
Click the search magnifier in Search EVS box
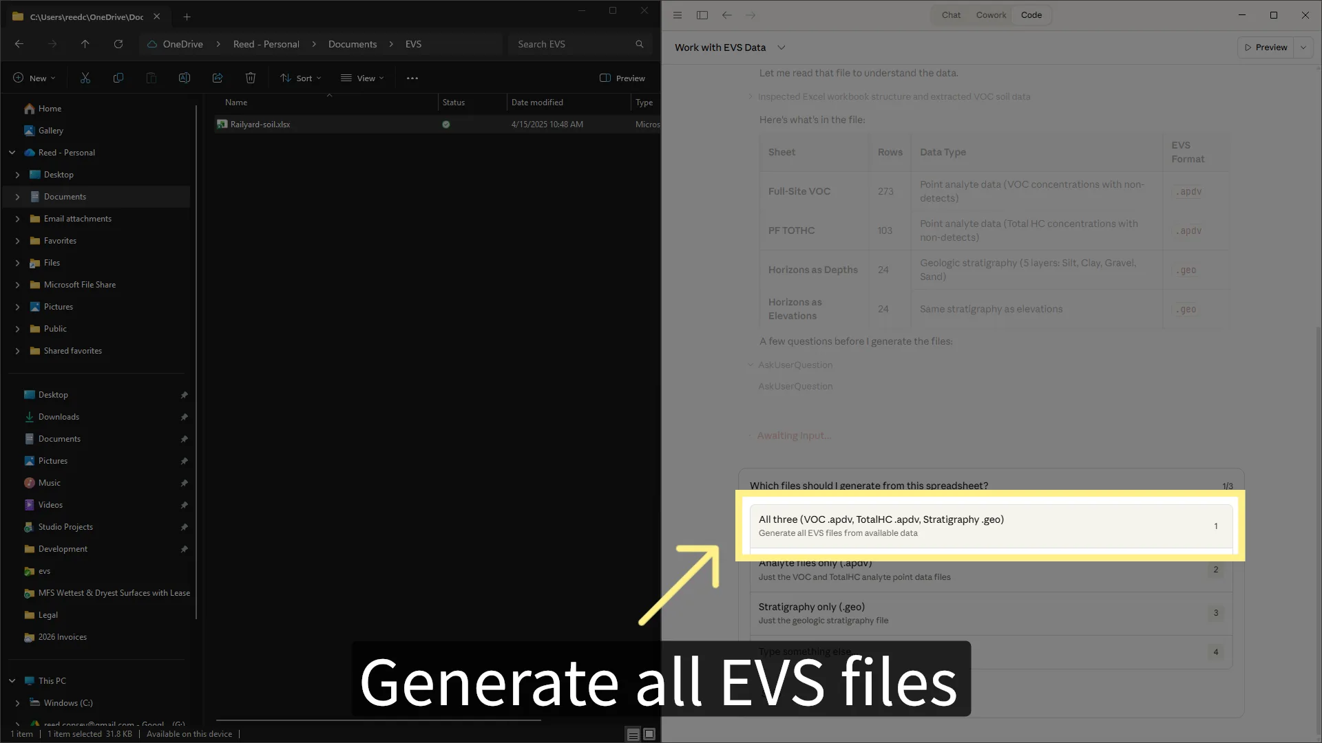640,44
